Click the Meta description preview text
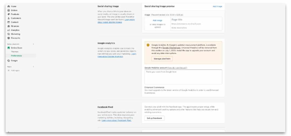Image resolution: width=291 pixels, height=136 pixels. (179, 28)
